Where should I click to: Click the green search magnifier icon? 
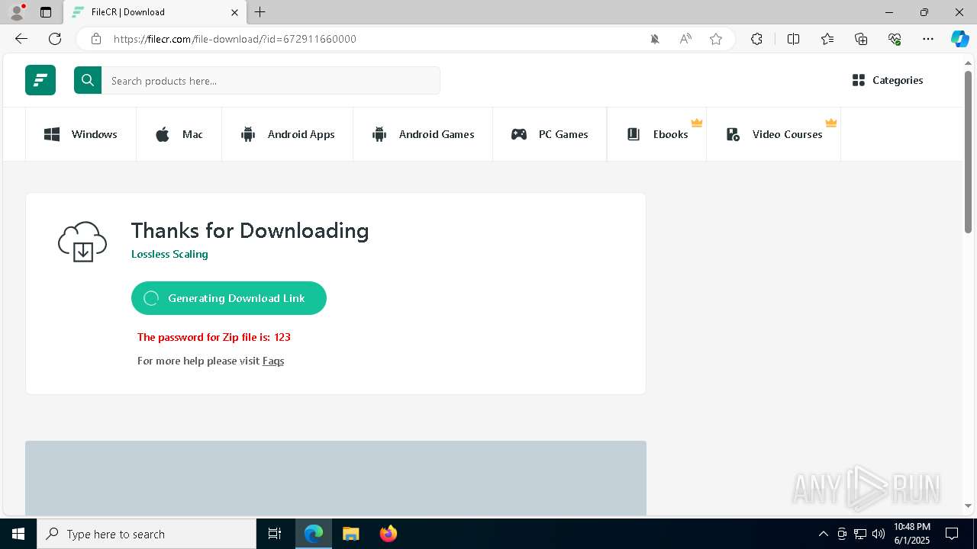[88, 80]
